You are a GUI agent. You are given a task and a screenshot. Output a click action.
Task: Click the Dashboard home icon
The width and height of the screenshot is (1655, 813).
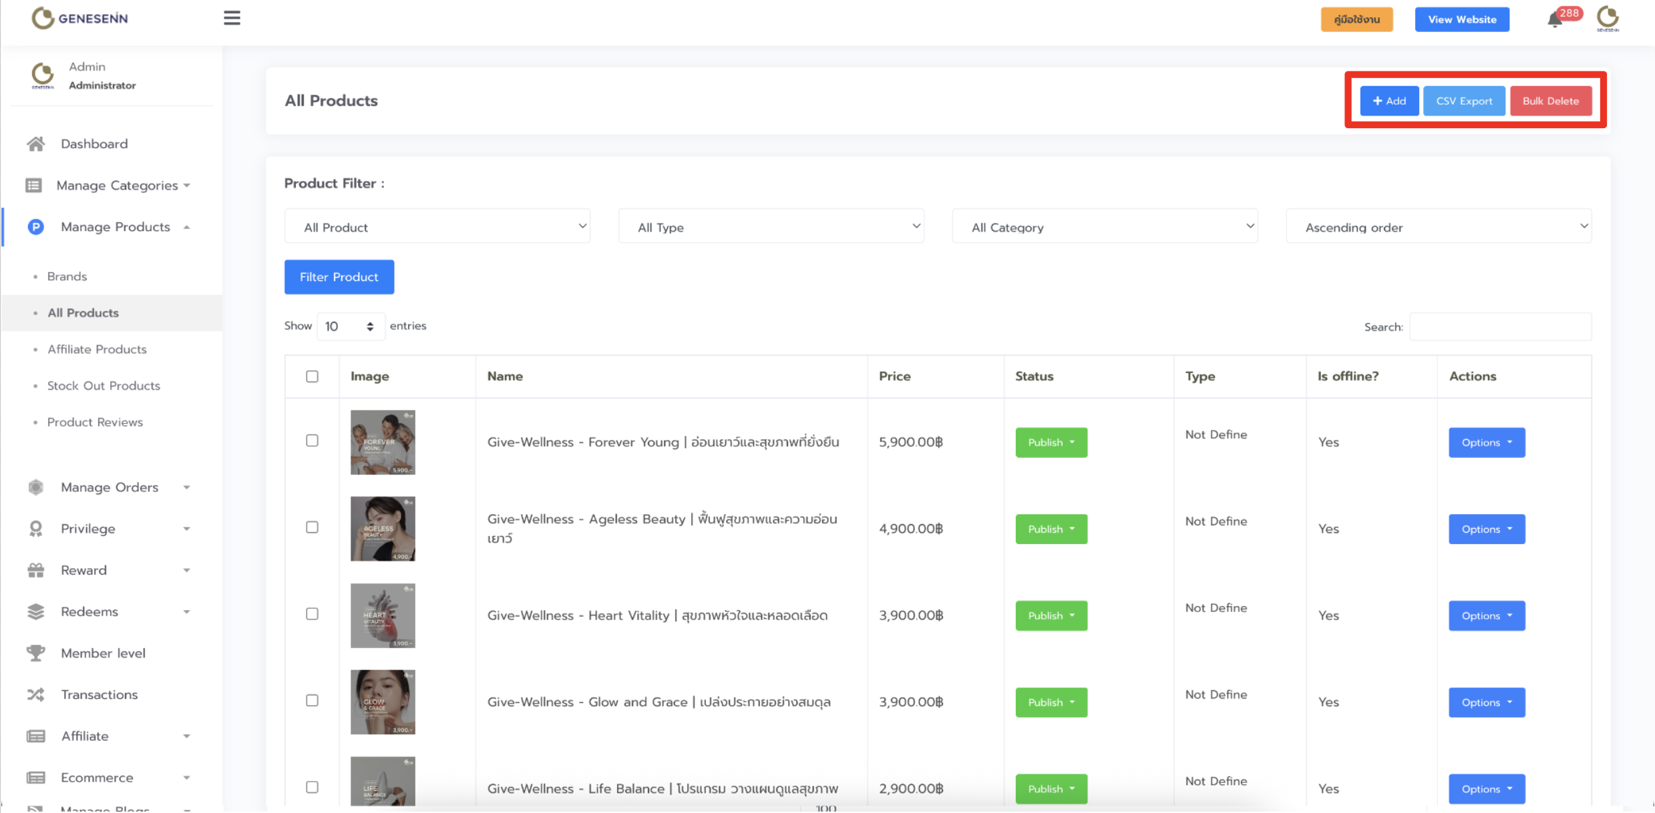tap(36, 144)
